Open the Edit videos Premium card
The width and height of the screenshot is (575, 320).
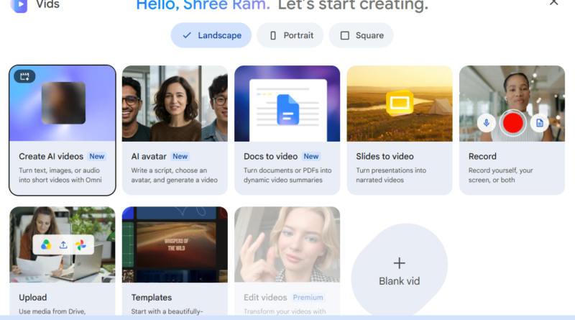click(x=287, y=260)
